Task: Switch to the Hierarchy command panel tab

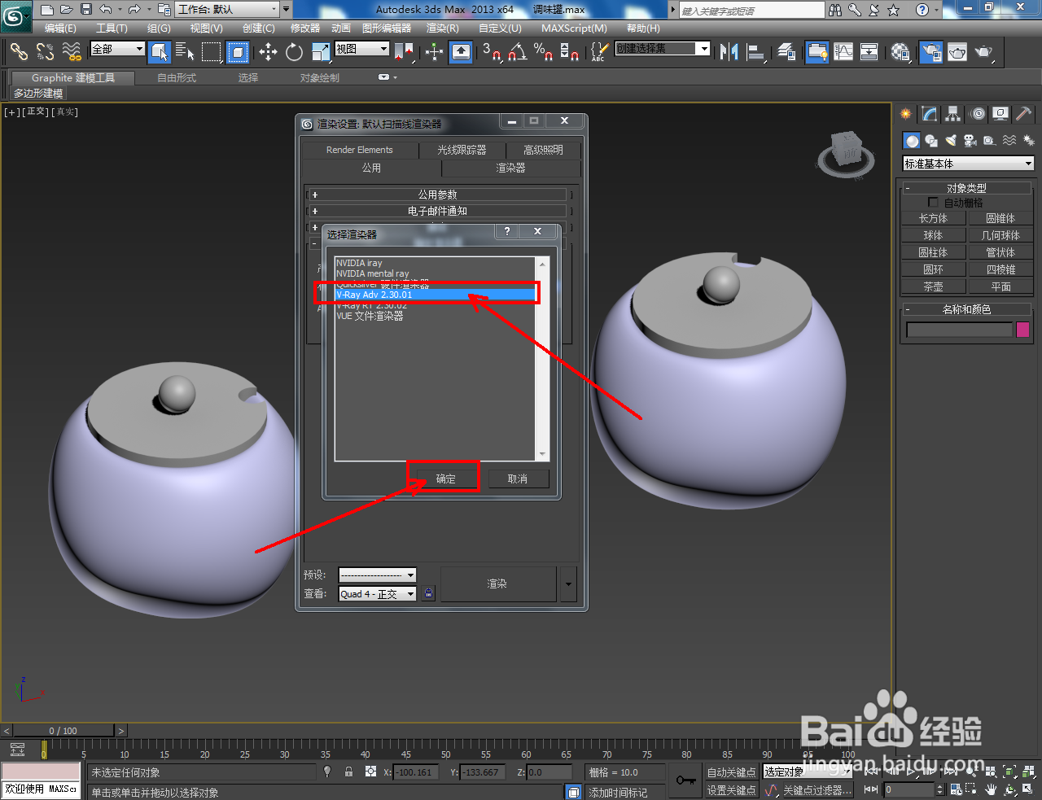Action: tap(952, 114)
